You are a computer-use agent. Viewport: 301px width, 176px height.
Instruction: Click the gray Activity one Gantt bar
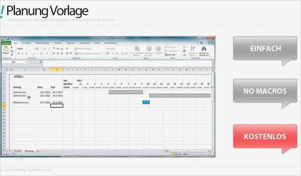(126, 92)
